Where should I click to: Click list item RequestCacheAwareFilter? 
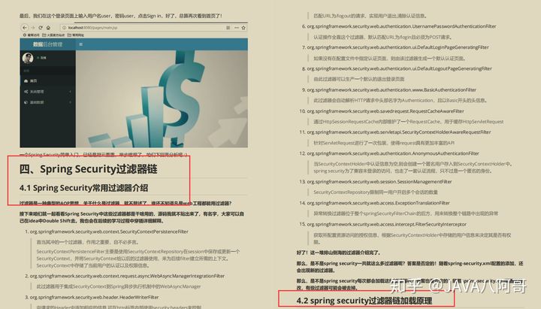pyautogui.click(x=385, y=111)
